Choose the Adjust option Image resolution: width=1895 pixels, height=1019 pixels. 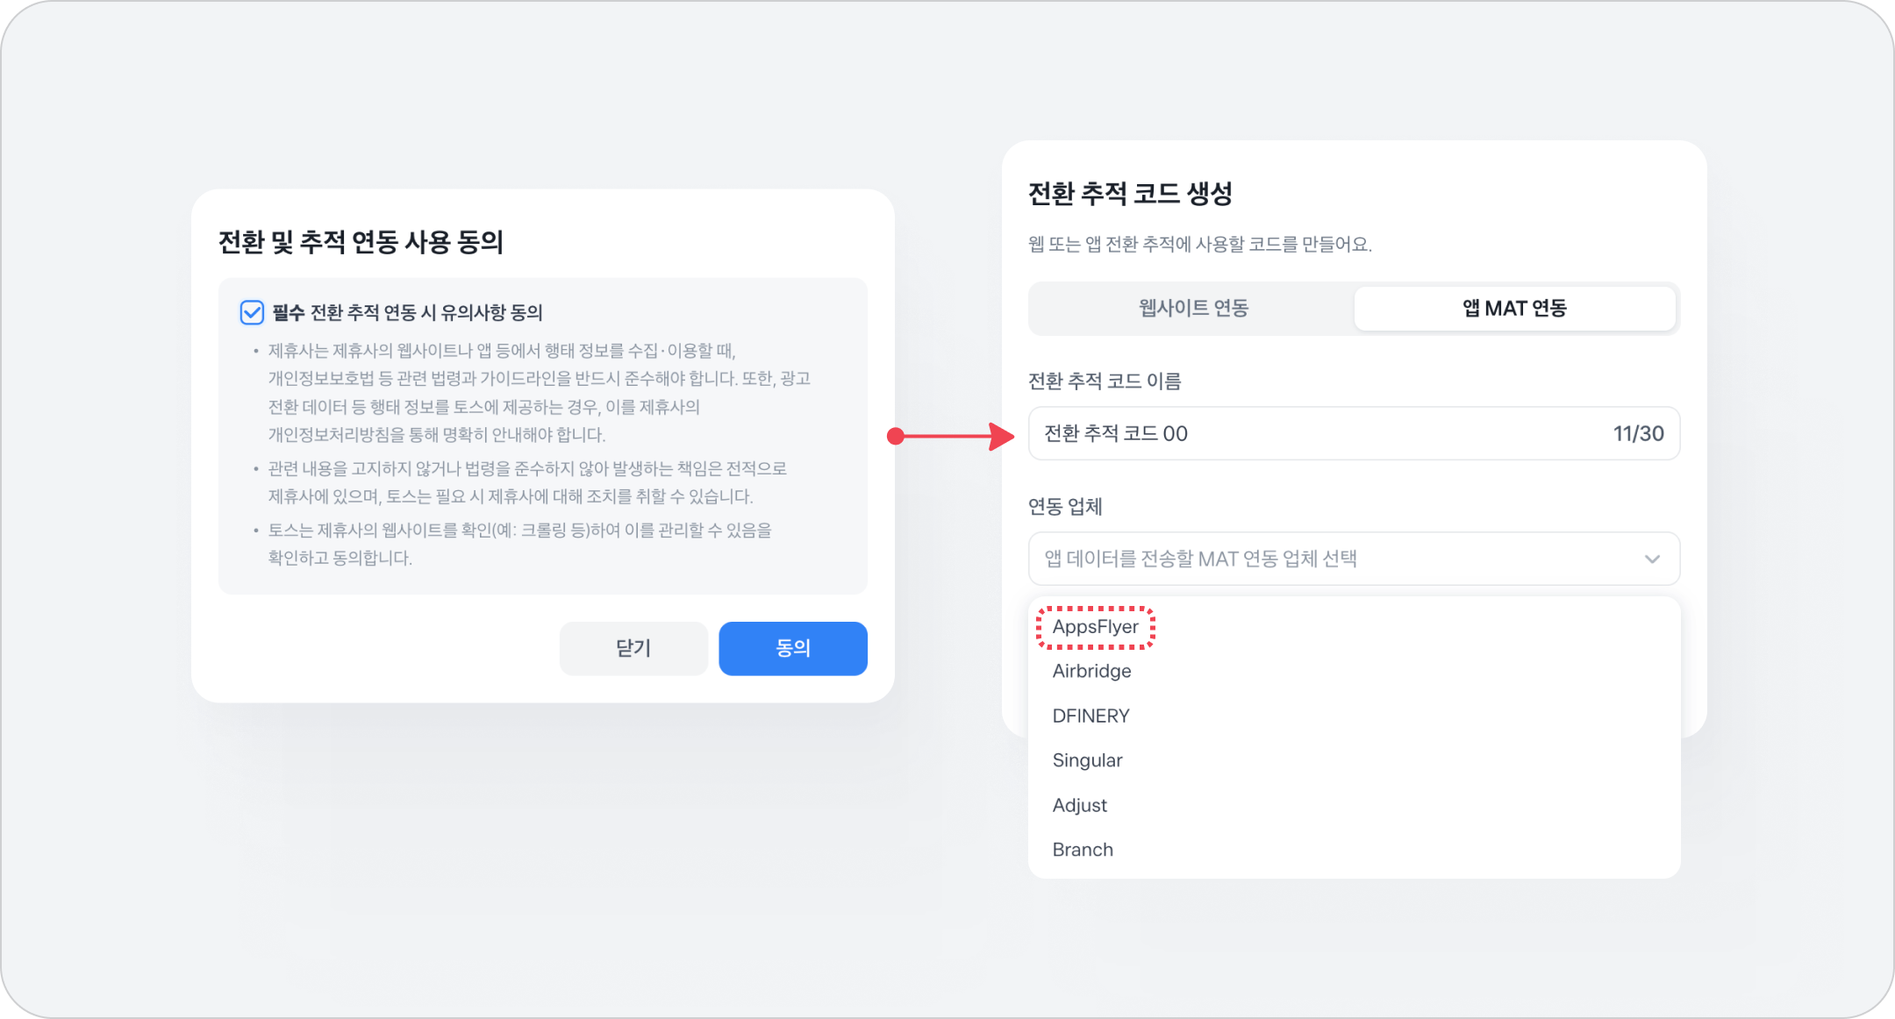(x=1079, y=805)
